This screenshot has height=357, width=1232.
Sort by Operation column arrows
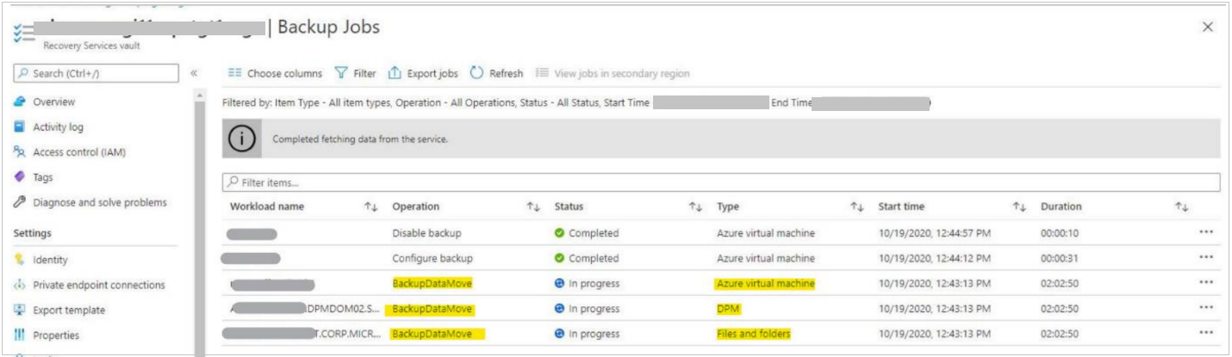coord(532,206)
